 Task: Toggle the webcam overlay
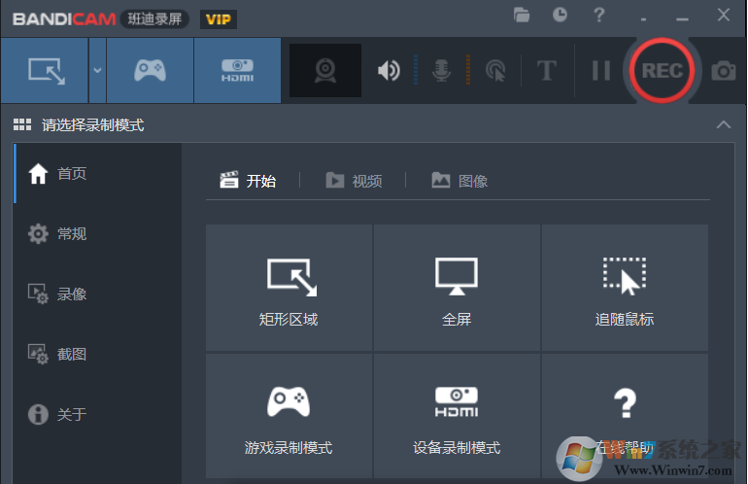coord(325,71)
